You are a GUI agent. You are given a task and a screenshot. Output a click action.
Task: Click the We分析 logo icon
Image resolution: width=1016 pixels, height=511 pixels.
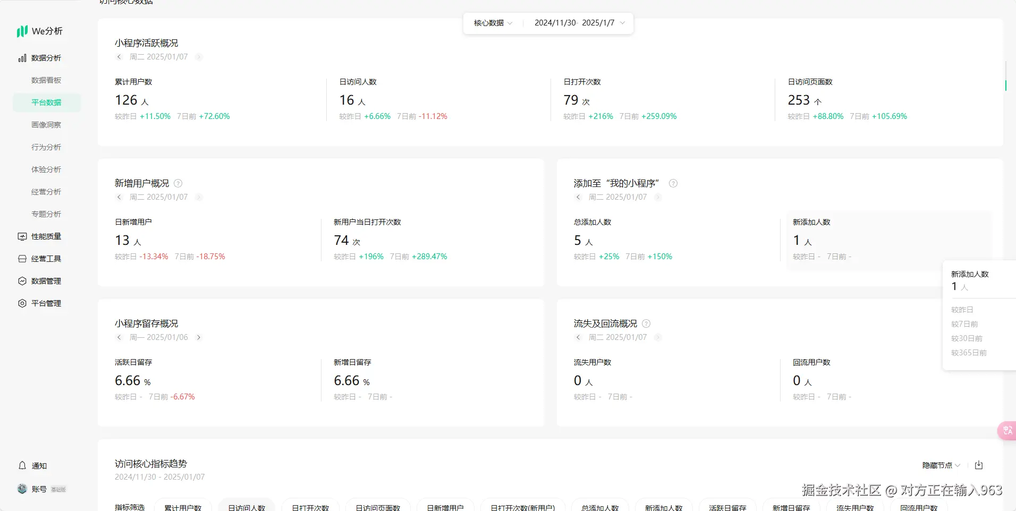point(22,31)
